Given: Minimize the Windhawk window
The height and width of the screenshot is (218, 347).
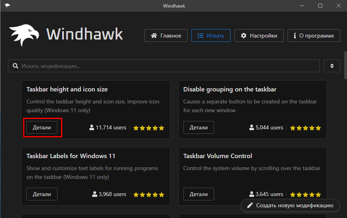Looking at the screenshot, I should 302,6.
